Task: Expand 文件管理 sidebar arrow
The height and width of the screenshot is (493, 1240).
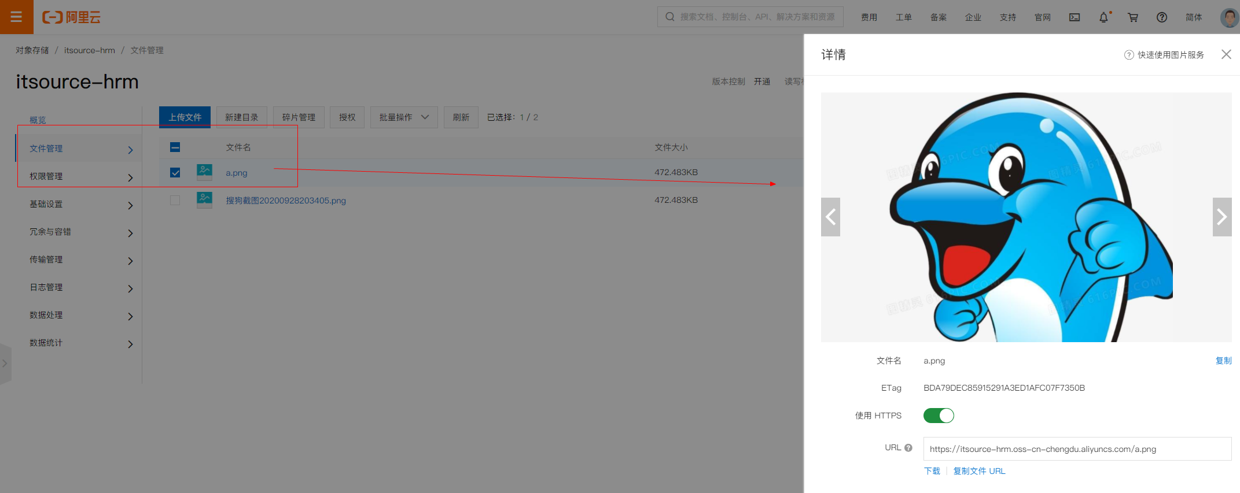Action: (130, 150)
